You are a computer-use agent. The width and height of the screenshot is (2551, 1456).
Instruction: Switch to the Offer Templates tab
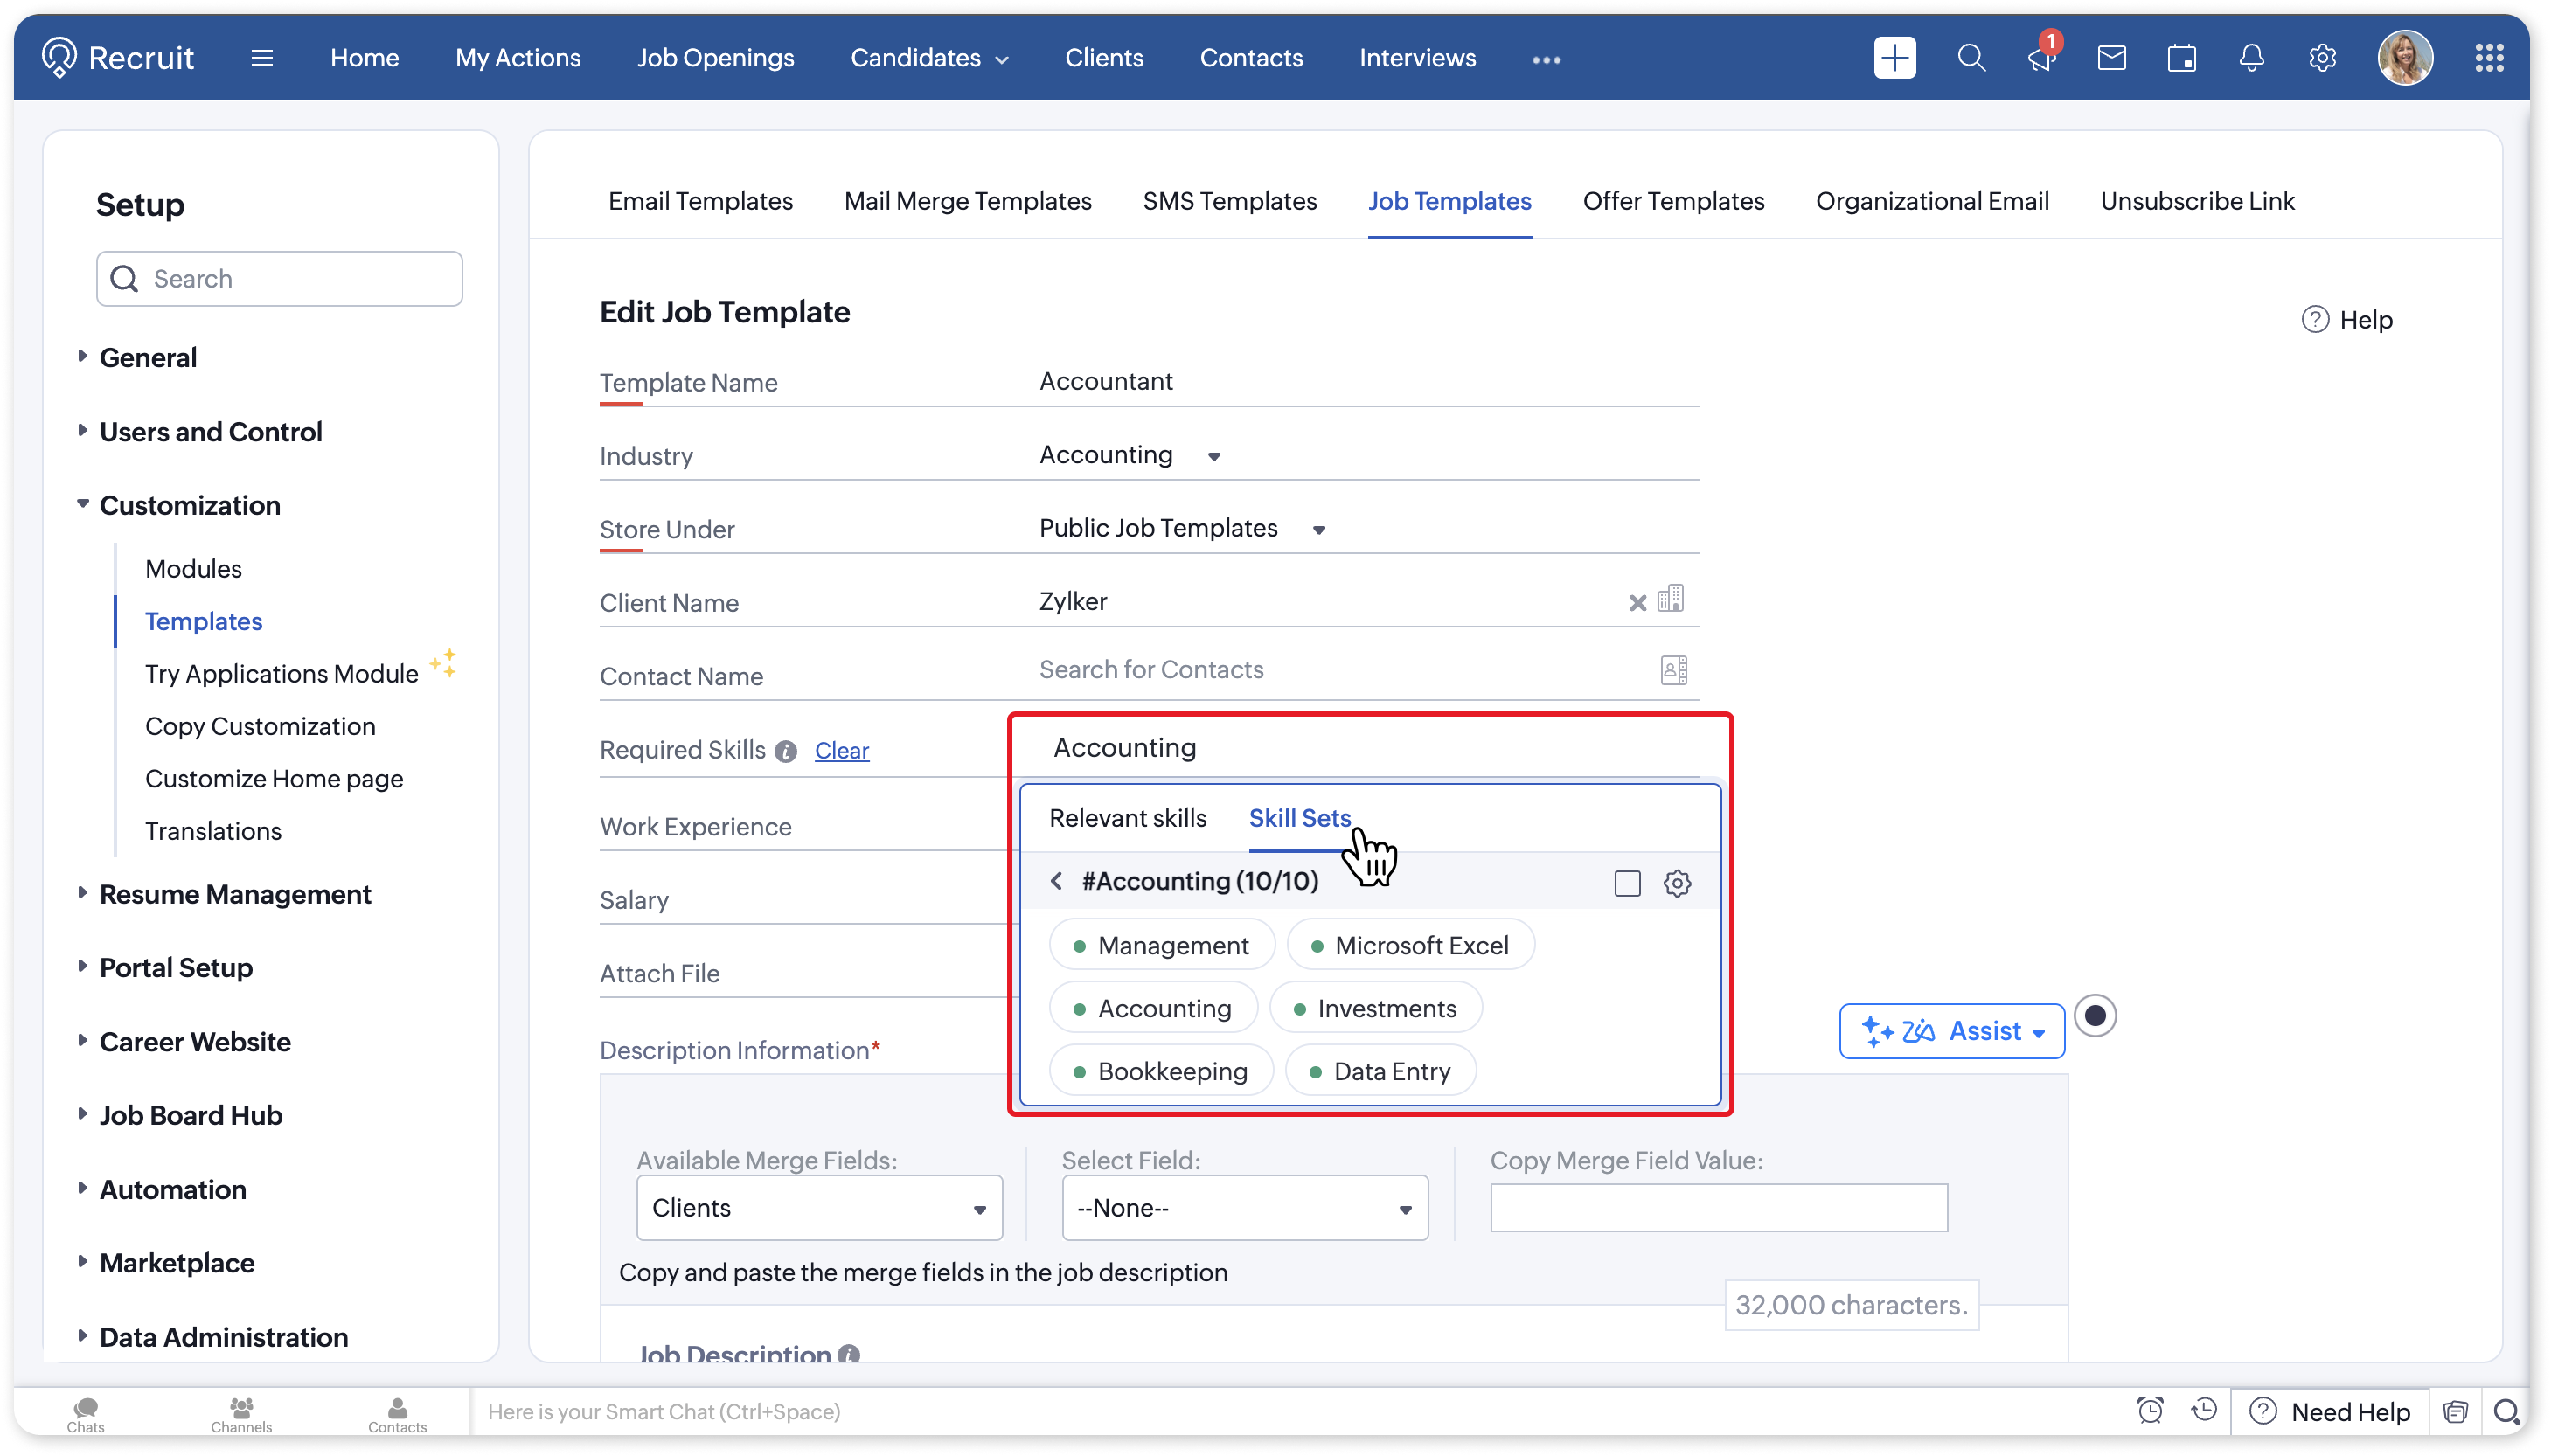click(x=1673, y=201)
